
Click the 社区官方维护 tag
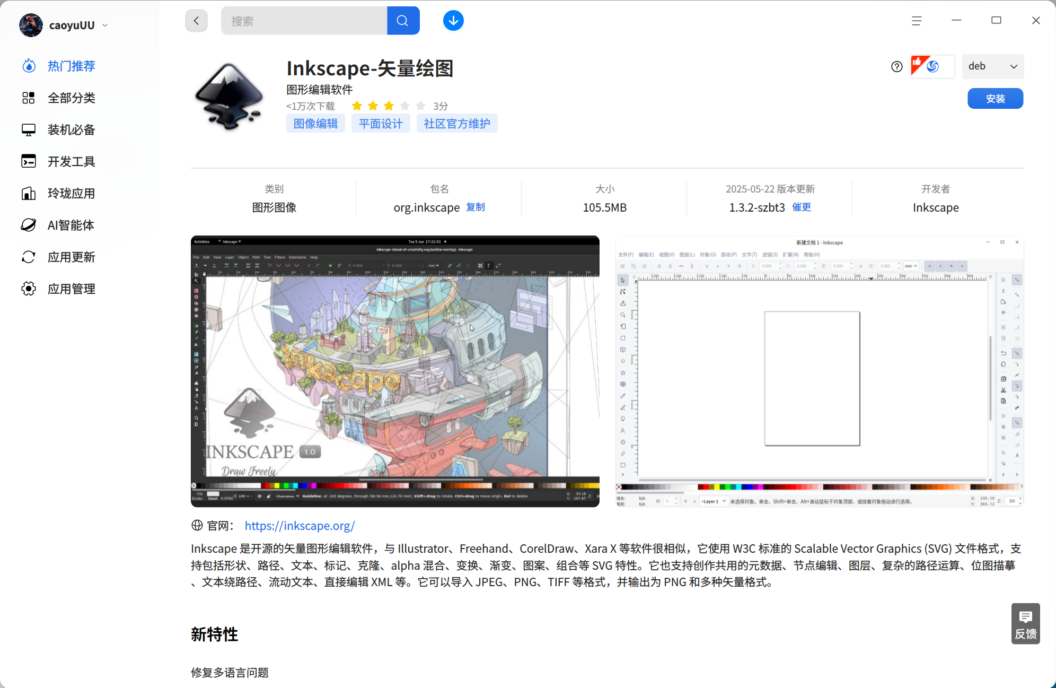(x=457, y=124)
